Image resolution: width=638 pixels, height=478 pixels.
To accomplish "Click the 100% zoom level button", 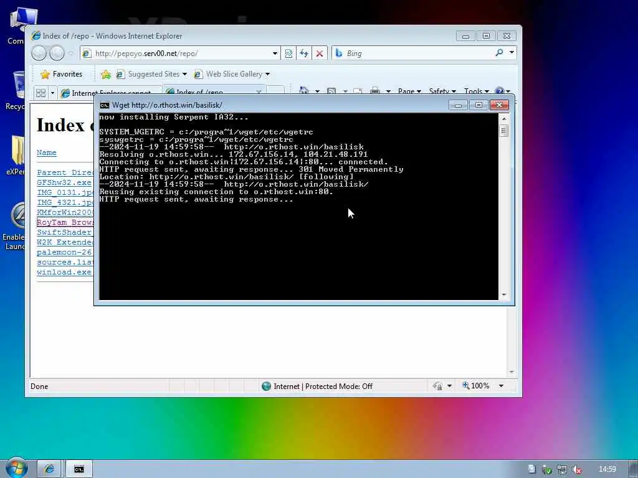I will (x=475, y=386).
